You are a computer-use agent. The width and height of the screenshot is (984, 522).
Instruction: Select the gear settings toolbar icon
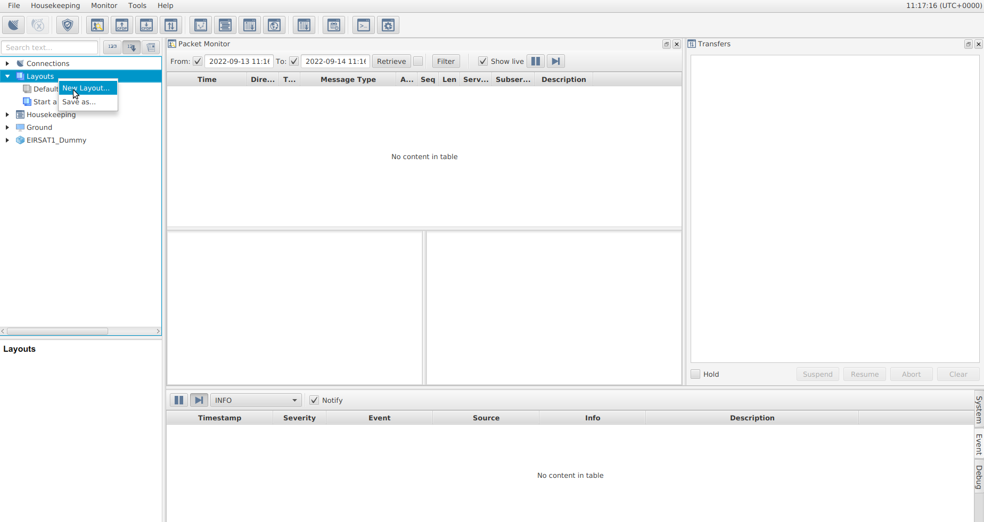tap(388, 25)
